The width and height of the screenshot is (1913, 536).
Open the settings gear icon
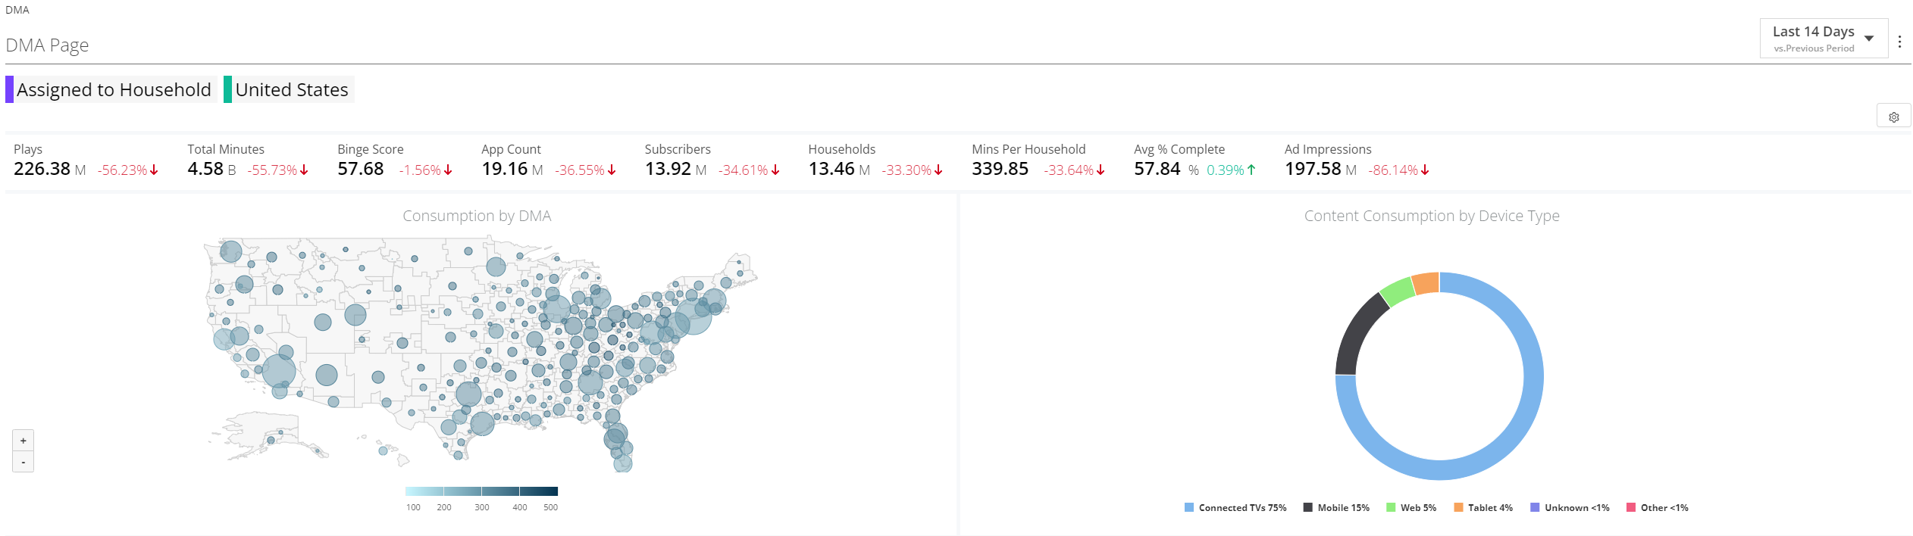click(1893, 117)
